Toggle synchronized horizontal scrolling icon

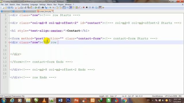[x=60, y=8]
